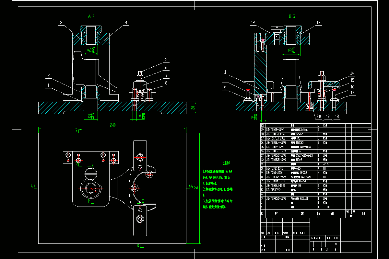
Task: Click callout 20 beneath section B-B
Action: point(319,117)
